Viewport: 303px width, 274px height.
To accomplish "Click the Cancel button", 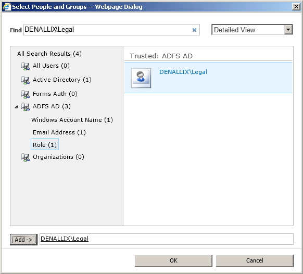I will click(x=255, y=260).
